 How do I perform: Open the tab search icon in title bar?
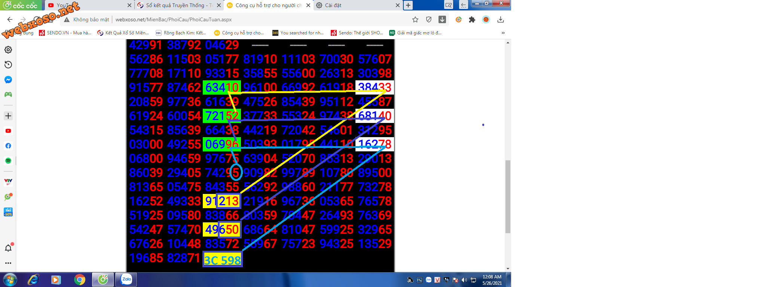tap(448, 5)
